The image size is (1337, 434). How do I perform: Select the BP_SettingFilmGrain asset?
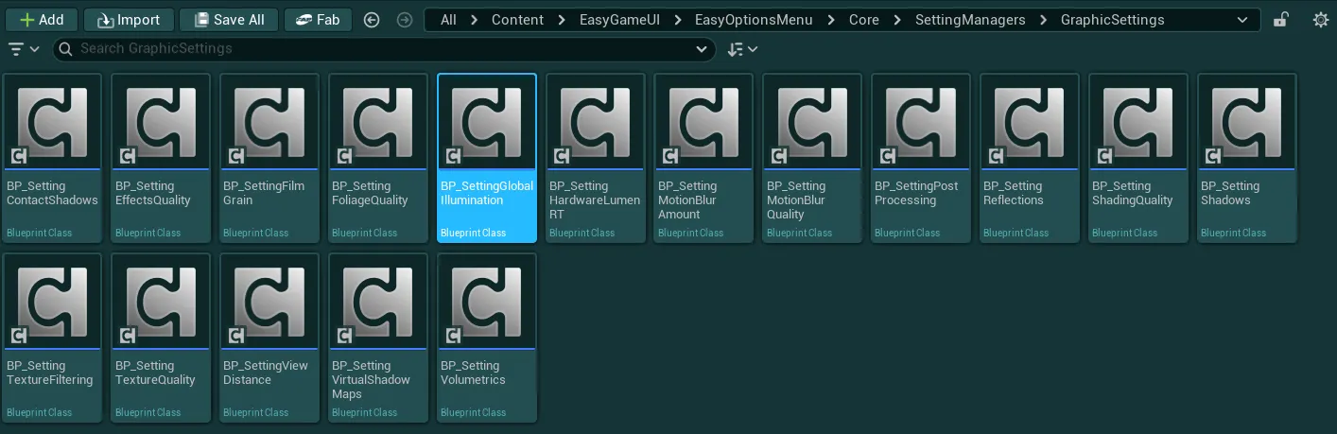[x=269, y=158]
